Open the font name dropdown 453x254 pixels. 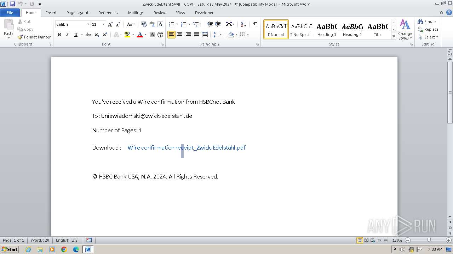click(x=88, y=24)
